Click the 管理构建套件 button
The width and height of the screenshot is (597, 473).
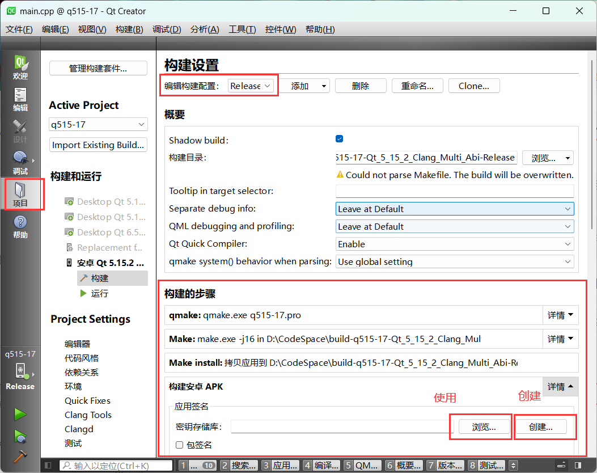[98, 68]
